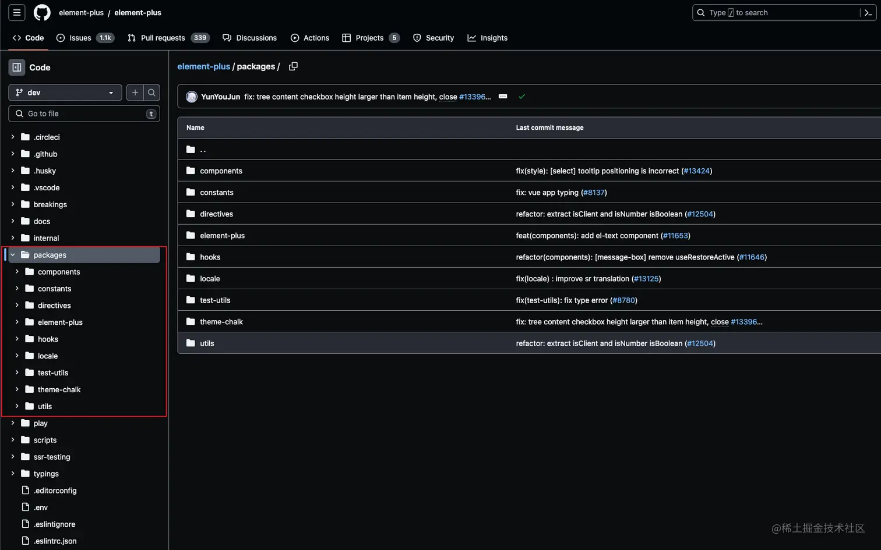Click the hooks folder icon in table
The image size is (881, 550).
pyautogui.click(x=191, y=257)
